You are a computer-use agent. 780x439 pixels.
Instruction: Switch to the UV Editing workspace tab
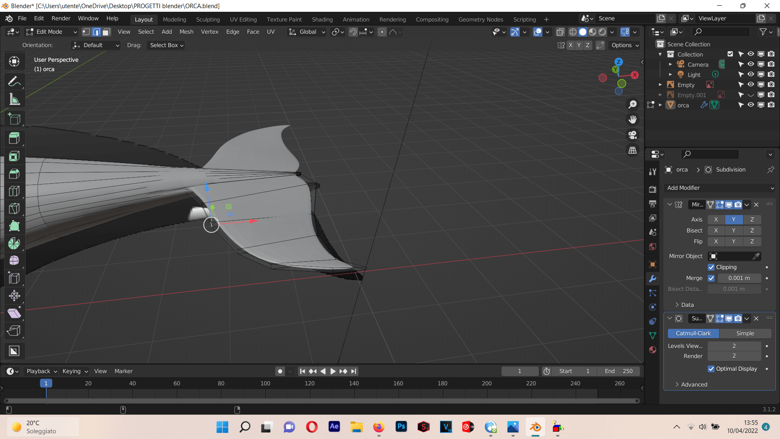pos(243,20)
